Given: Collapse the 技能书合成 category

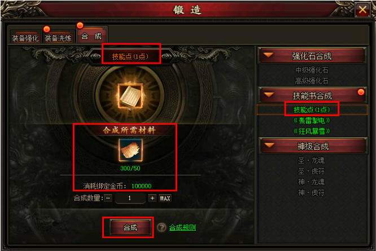Looking at the screenshot, I should point(312,95).
